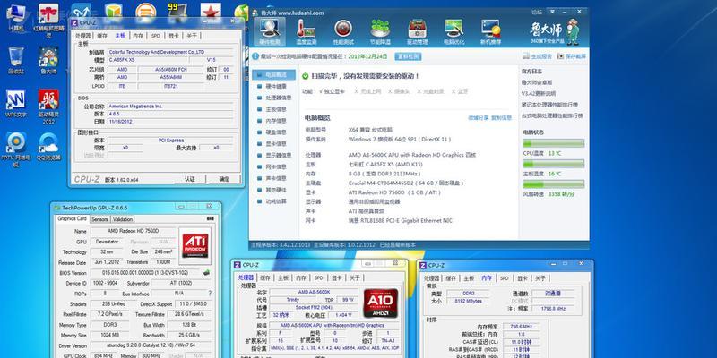Screen dimensions: 717x358
Task: Open the Graphics Card tab in GPU-Z
Action: click(72, 218)
